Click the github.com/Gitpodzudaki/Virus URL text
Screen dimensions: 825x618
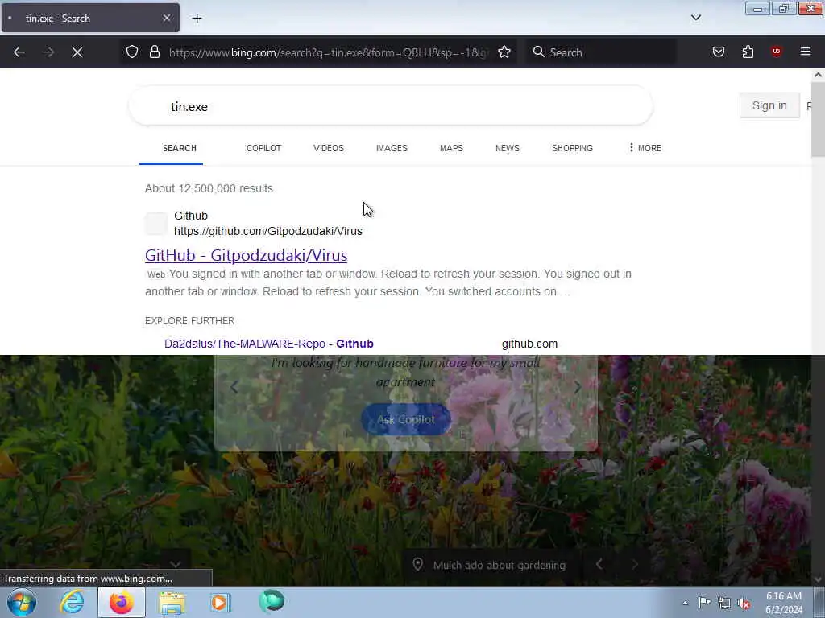click(267, 231)
